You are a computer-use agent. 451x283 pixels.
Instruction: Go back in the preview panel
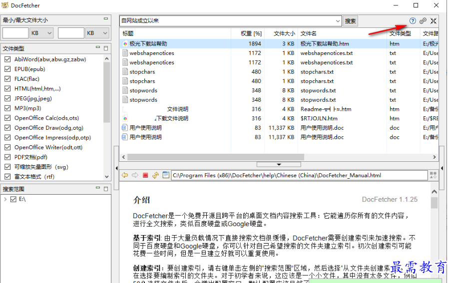click(x=125, y=175)
